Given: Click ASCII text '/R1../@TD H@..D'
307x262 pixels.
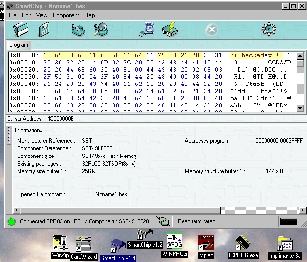Looking at the screenshot, I should coord(258,77).
